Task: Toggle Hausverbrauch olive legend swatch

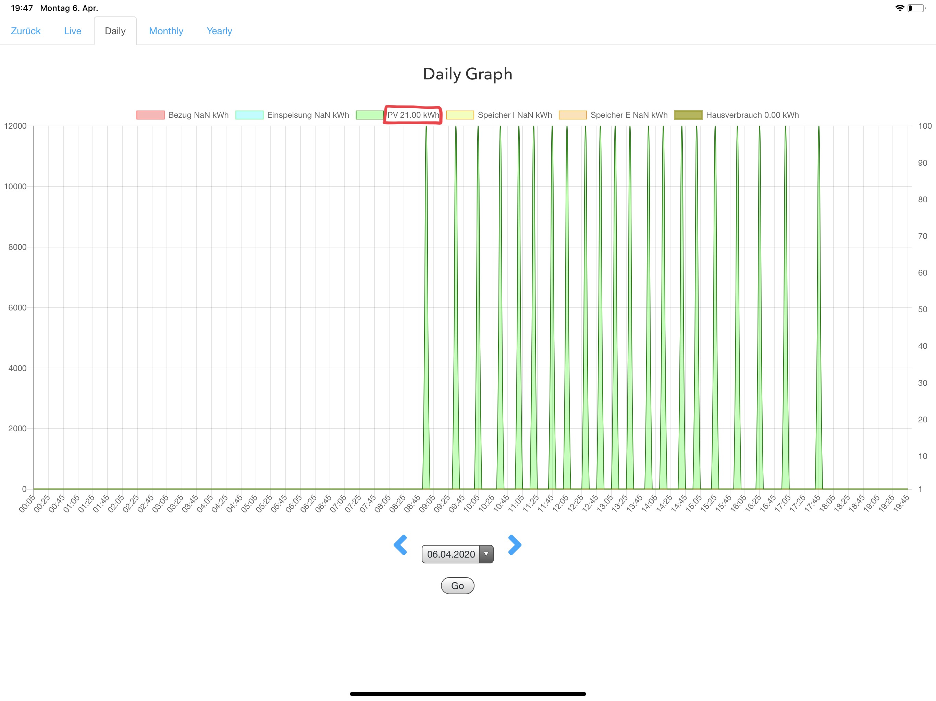Action: tap(688, 115)
